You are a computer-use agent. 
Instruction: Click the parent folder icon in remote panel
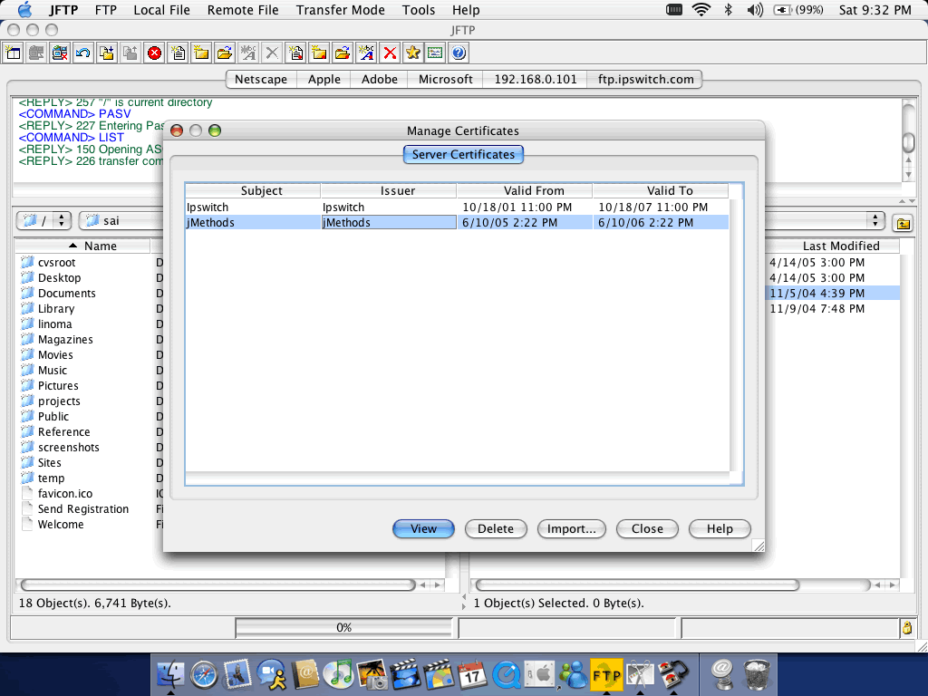pyautogui.click(x=904, y=223)
